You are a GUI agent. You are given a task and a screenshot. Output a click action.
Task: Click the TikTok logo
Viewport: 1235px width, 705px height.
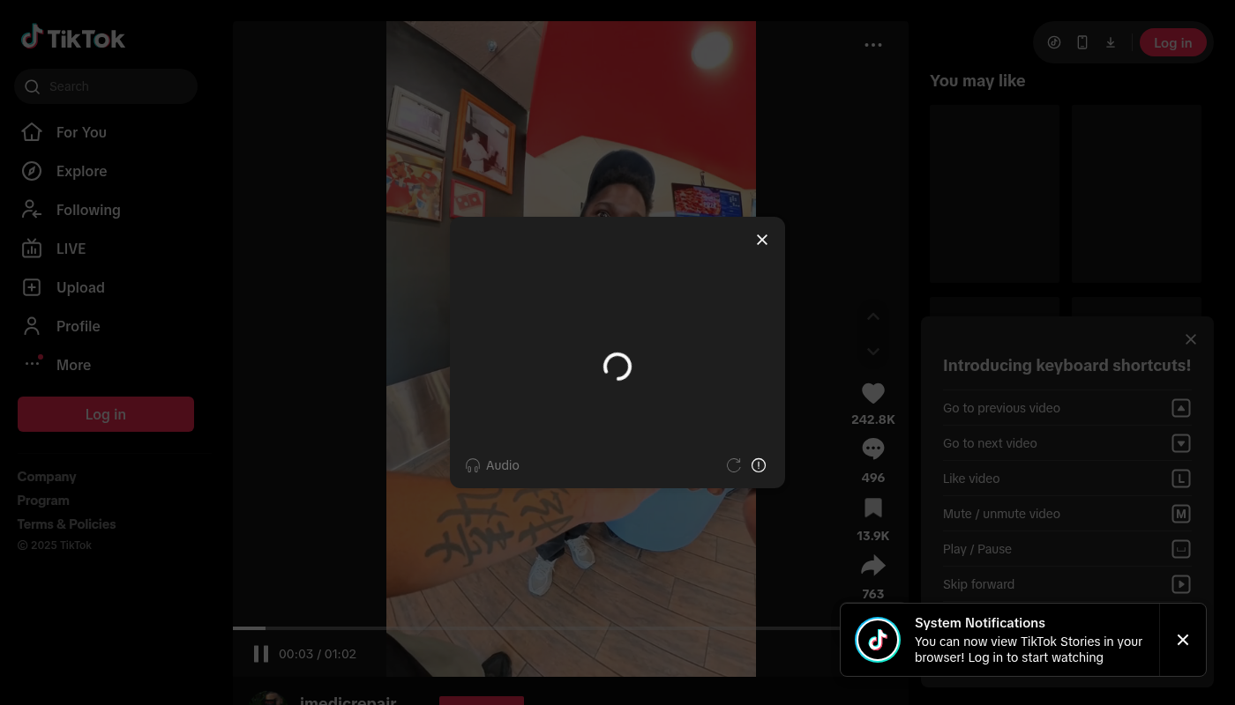coord(73,38)
